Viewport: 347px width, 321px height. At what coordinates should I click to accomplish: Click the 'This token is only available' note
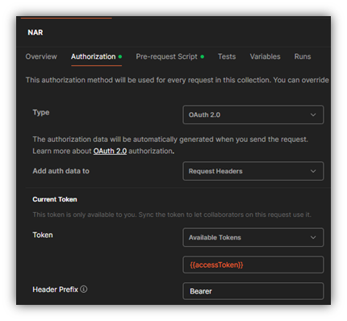[172, 215]
